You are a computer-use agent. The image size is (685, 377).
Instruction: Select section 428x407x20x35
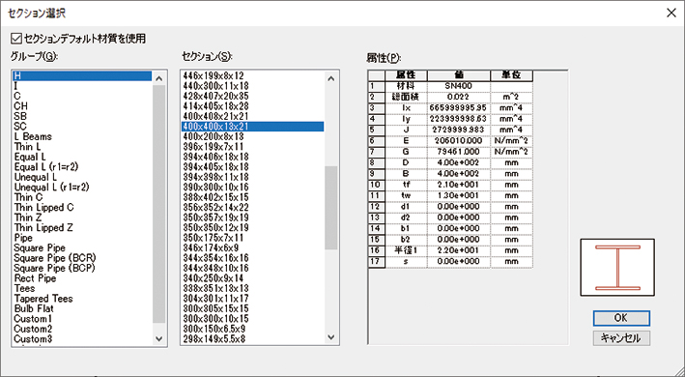point(252,96)
